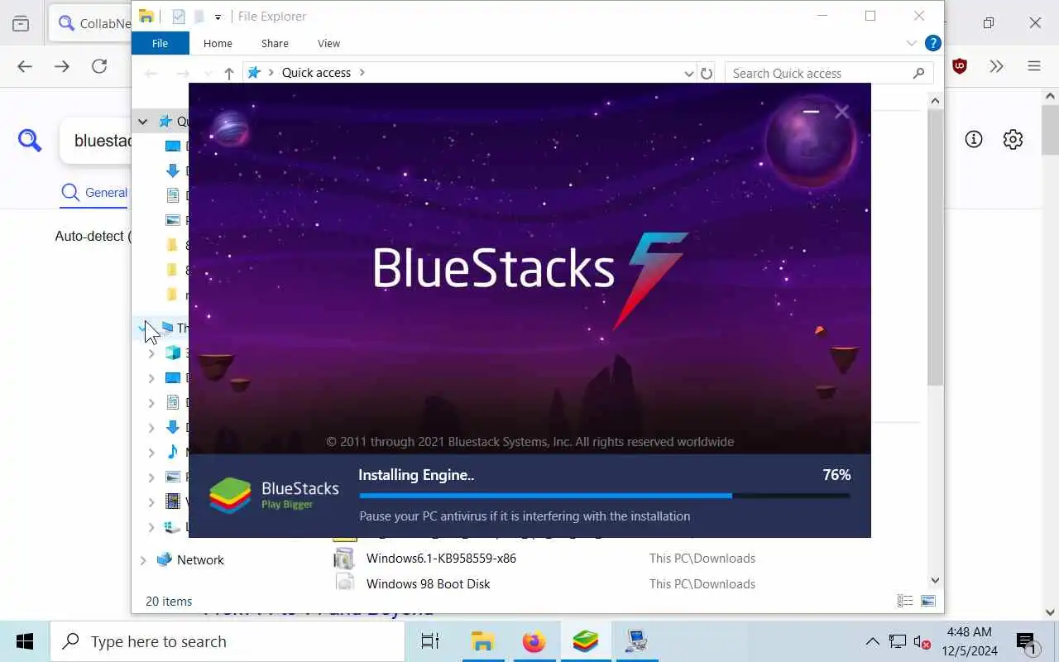Screen dimensions: 1059x662
Task: Expand the File Explorer ribbon chevron
Action: point(912,43)
